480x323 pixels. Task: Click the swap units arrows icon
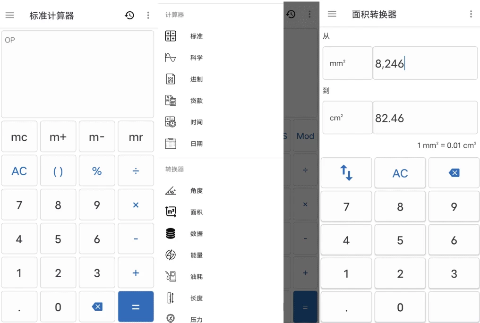click(x=346, y=173)
